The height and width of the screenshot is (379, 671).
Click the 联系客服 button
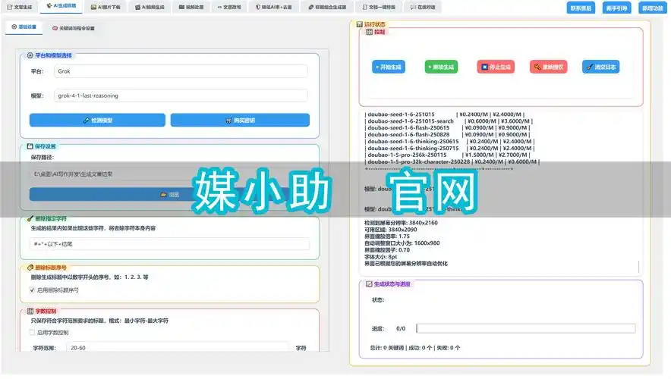[581, 8]
